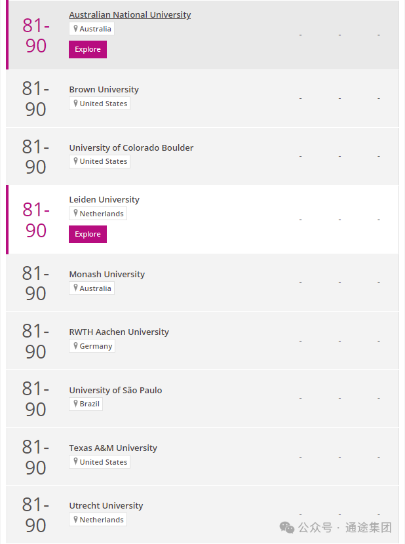Open Monash University listing

pos(107,274)
